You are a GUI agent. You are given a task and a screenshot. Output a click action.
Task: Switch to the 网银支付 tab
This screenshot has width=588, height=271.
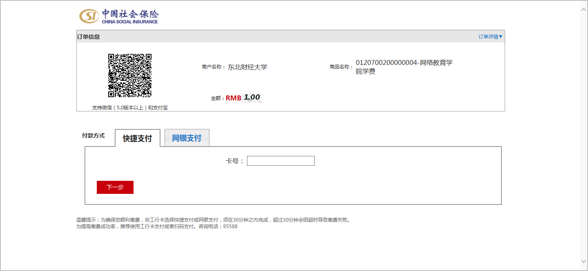point(187,138)
